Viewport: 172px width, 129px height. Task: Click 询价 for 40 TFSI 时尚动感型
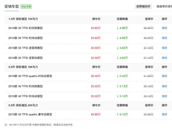(164, 96)
